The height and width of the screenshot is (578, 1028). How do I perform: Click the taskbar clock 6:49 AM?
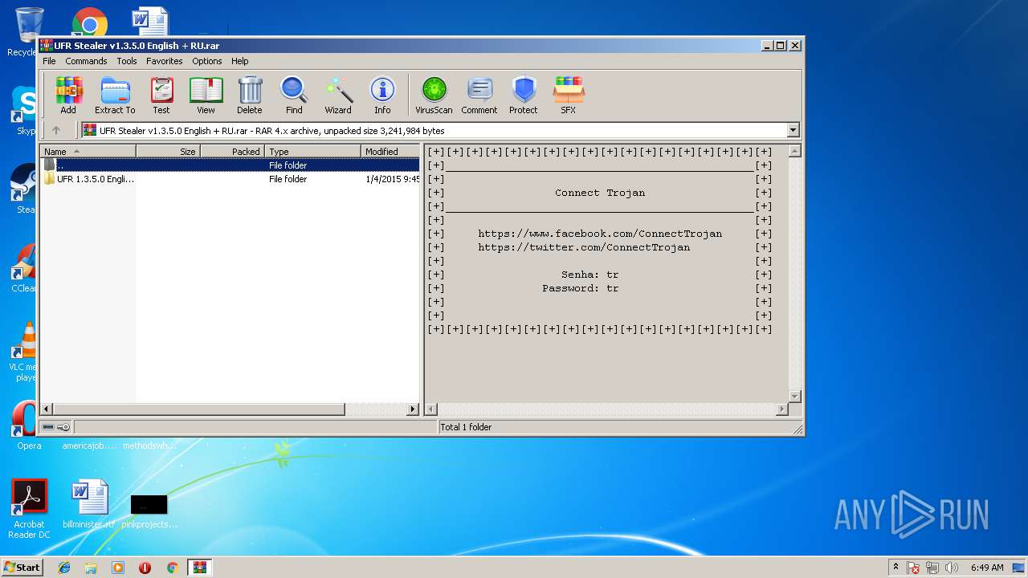point(987,568)
